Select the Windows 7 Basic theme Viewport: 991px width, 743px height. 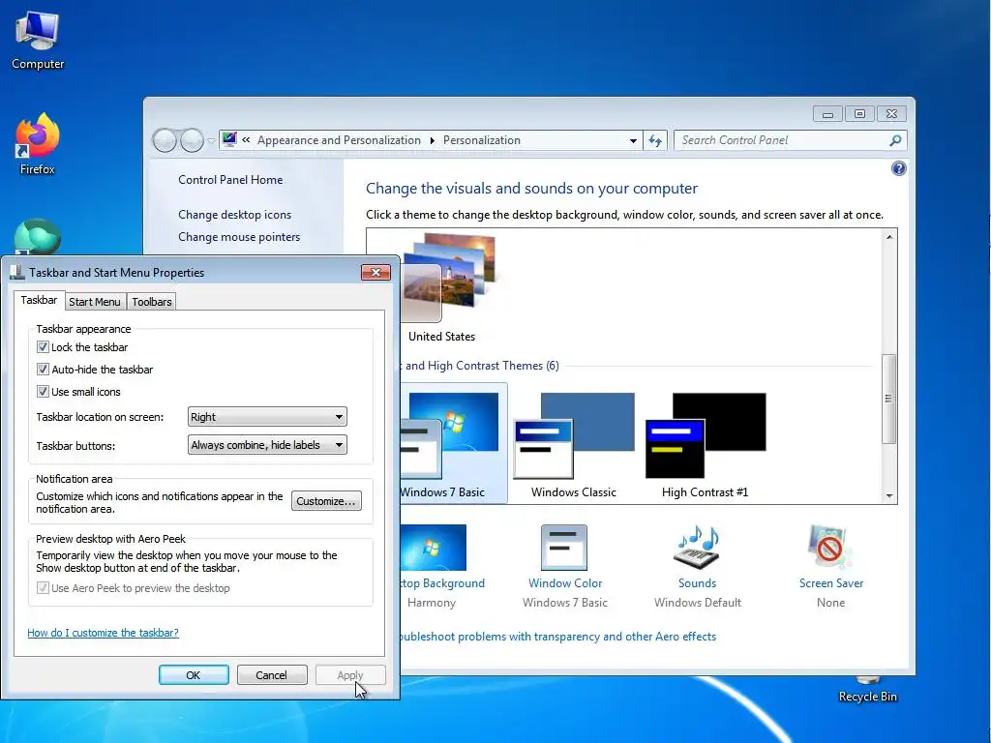pos(453,443)
